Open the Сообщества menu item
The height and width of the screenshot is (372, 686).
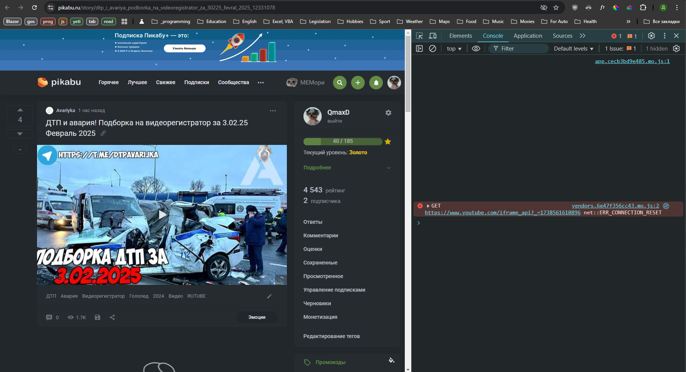click(233, 82)
